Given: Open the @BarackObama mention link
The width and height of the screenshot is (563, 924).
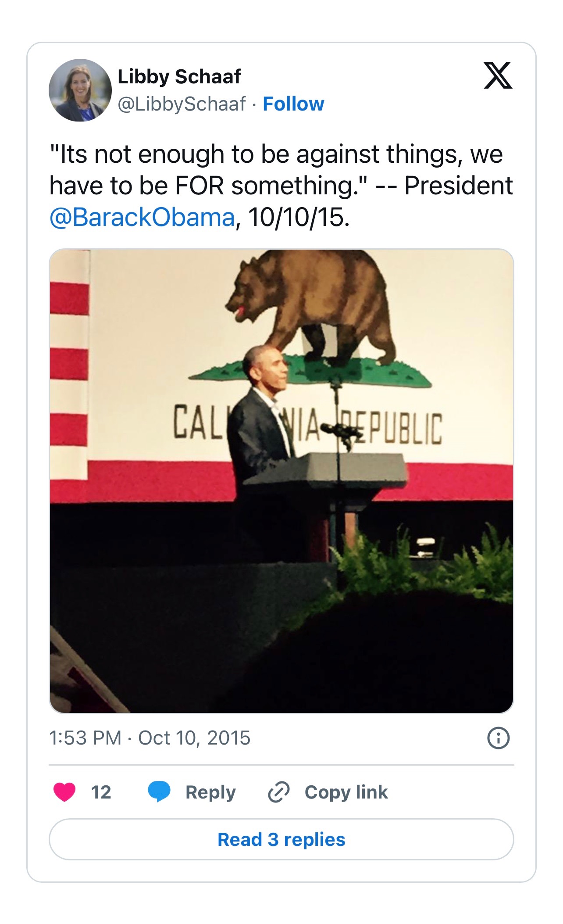Looking at the screenshot, I should (x=143, y=217).
